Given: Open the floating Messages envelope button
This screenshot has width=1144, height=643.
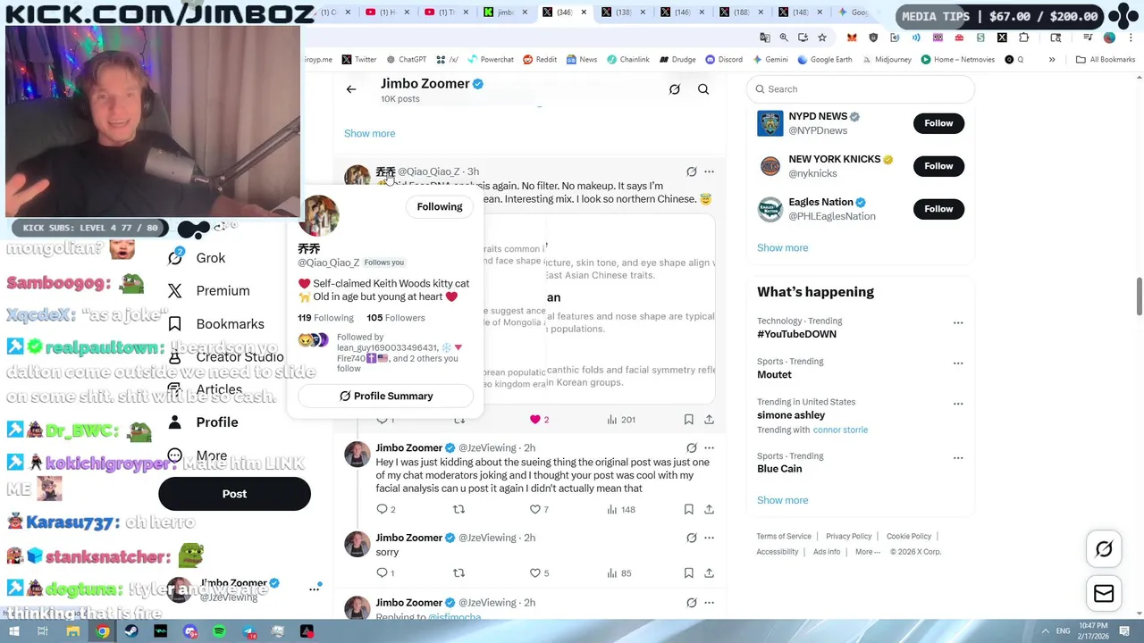Looking at the screenshot, I should point(1104,593).
